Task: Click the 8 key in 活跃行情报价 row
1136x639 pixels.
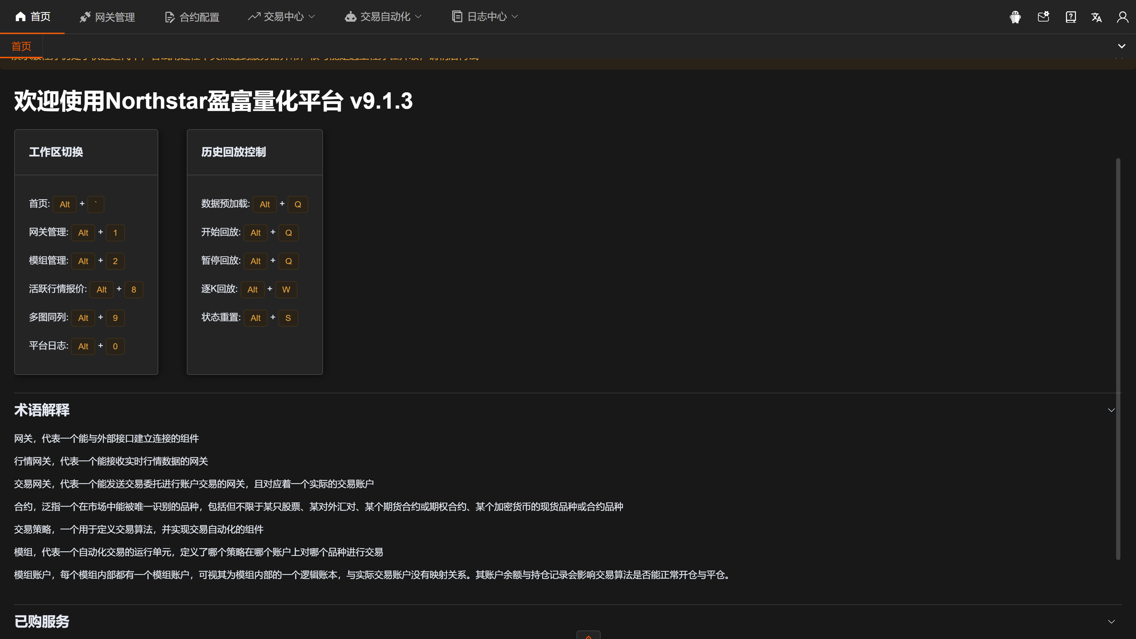Action: [x=133, y=290]
